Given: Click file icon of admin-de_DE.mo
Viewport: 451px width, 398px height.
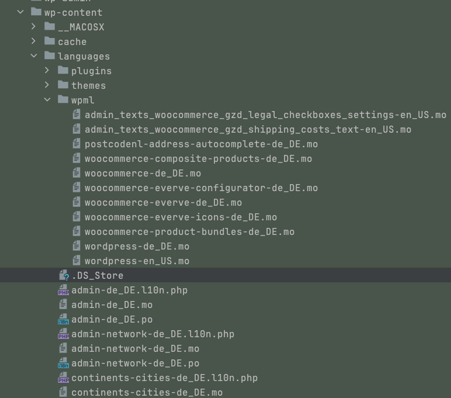Looking at the screenshot, I should (x=63, y=304).
